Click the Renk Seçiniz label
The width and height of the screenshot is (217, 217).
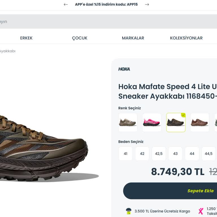pos(129,108)
